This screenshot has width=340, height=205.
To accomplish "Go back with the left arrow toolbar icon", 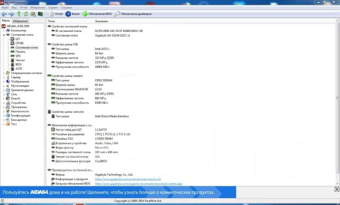I will click(x=4, y=14).
